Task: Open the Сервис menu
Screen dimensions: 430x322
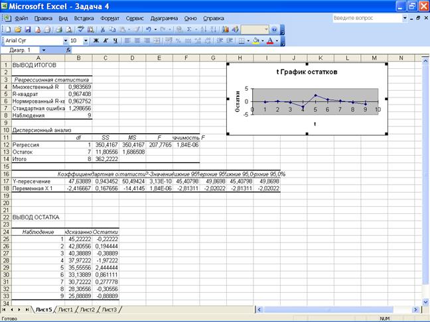Action: (x=135, y=19)
